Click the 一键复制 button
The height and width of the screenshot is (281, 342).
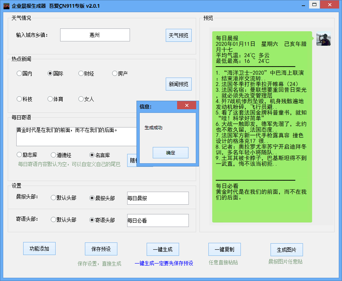coord(225,249)
